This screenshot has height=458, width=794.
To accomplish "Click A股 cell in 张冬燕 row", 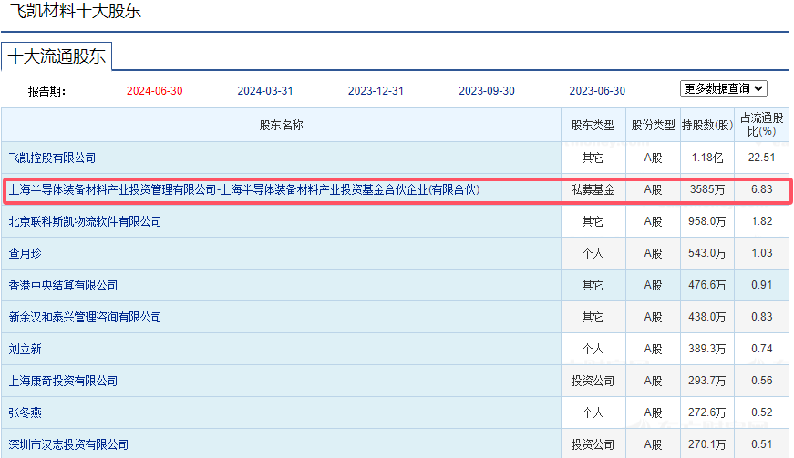I will (x=653, y=412).
